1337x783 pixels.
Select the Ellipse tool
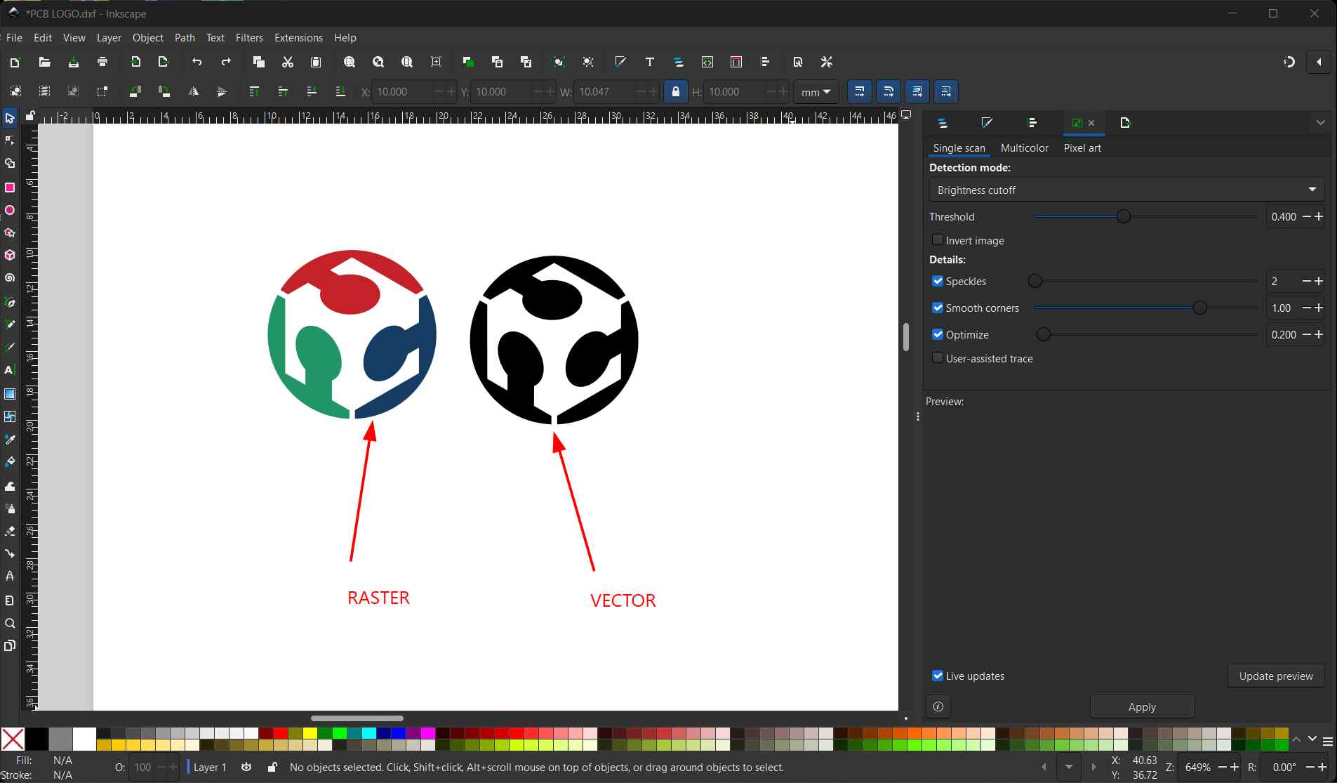tap(10, 210)
